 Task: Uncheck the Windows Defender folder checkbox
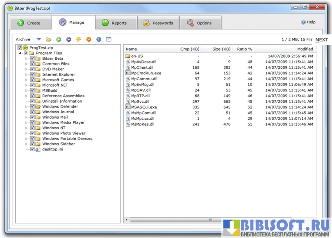32,106
